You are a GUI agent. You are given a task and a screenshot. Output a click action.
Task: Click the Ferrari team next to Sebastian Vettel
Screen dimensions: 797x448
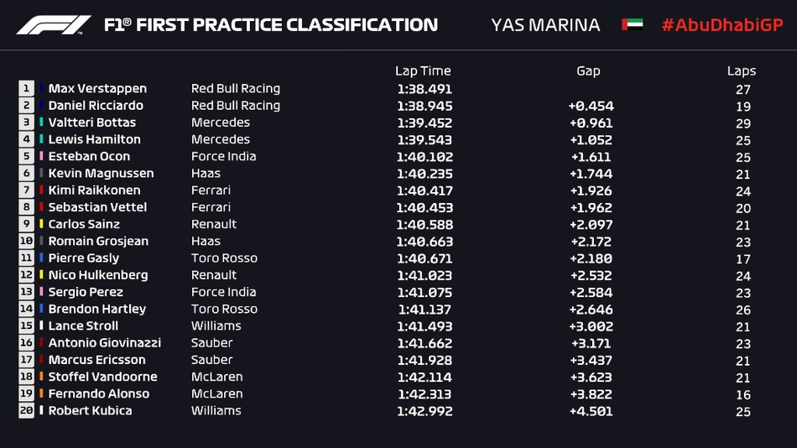211,207
